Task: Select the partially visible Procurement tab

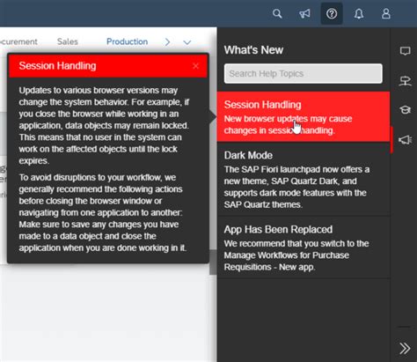Action: pos(18,41)
